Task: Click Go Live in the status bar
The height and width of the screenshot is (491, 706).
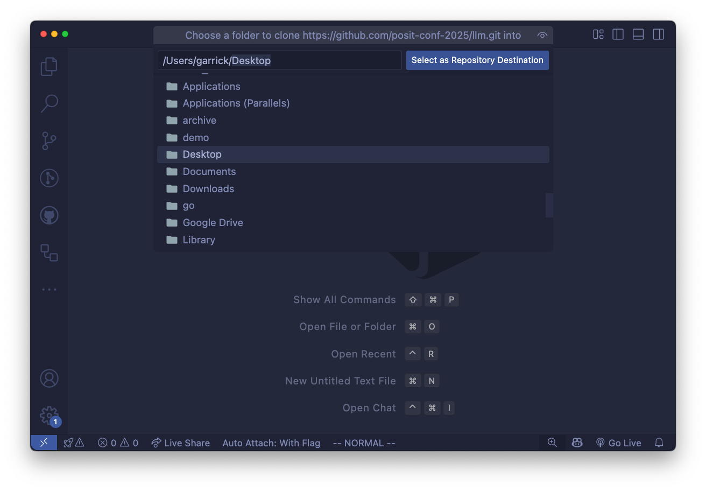Action: point(619,443)
